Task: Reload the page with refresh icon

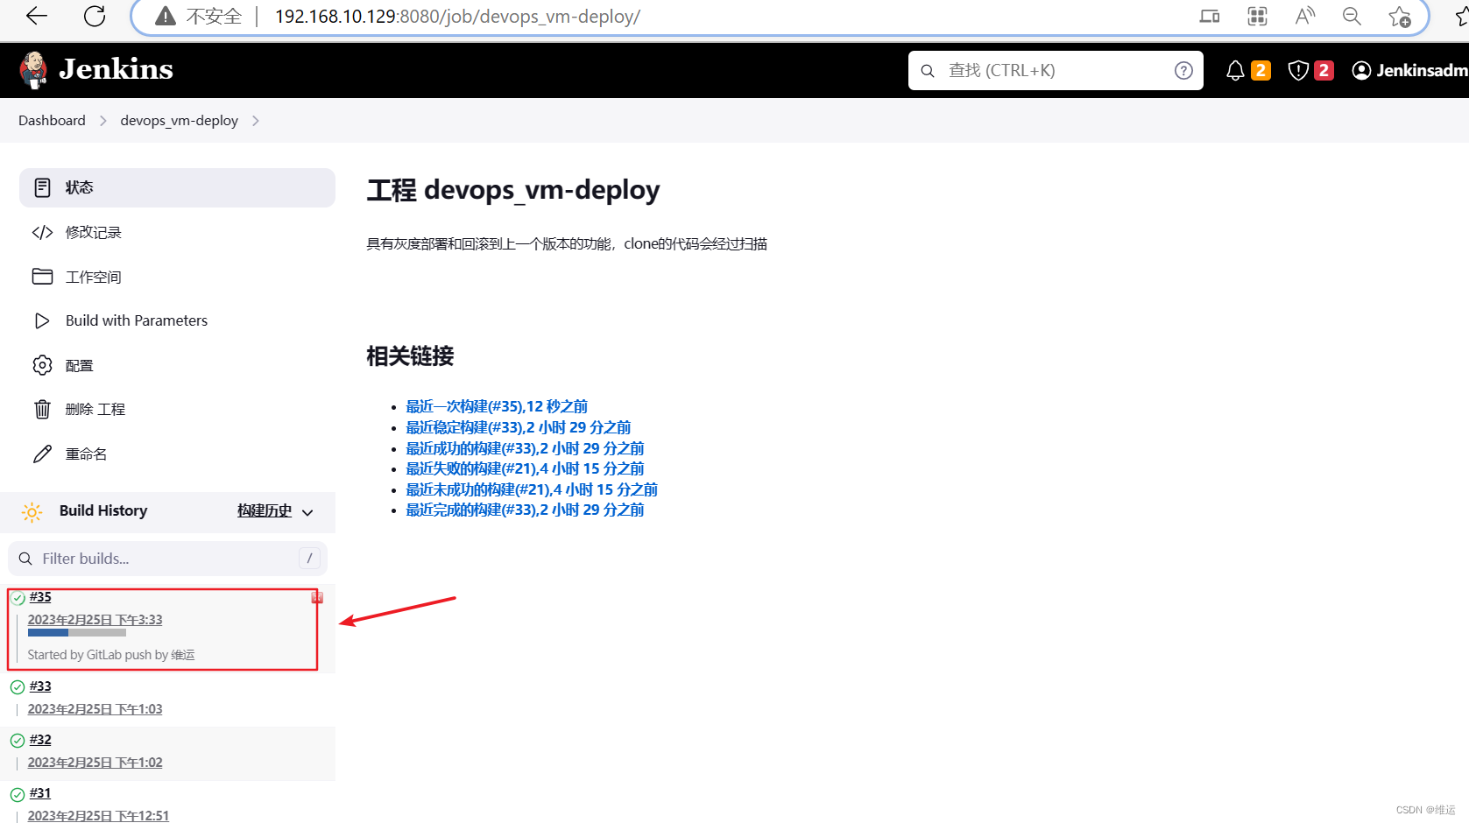Action: point(95,16)
